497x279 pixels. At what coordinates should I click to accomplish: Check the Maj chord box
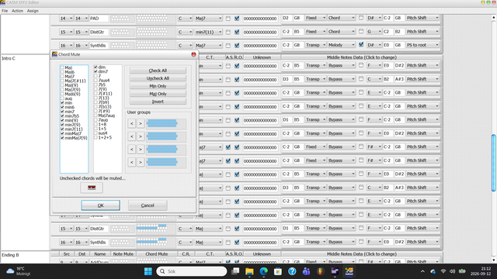click(62, 67)
